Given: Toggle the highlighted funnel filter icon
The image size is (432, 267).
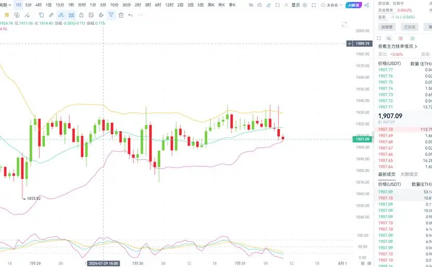Looking at the screenshot, I should coord(111,15).
